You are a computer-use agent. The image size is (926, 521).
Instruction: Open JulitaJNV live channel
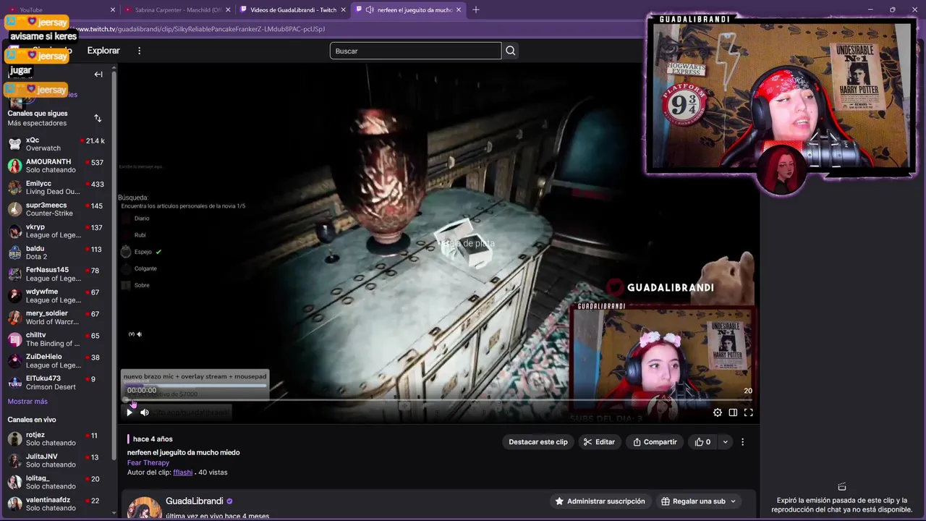coord(56,461)
